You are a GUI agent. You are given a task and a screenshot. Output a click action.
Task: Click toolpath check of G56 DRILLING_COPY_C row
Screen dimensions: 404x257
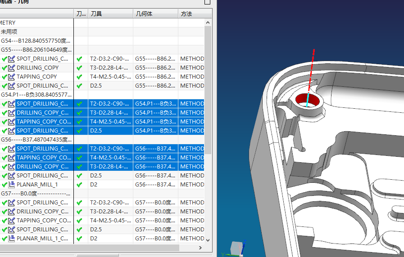79,167
